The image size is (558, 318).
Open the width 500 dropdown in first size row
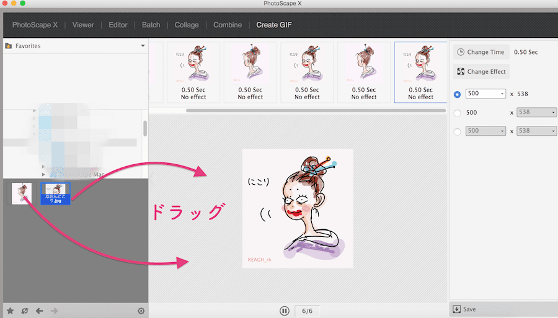(485, 94)
